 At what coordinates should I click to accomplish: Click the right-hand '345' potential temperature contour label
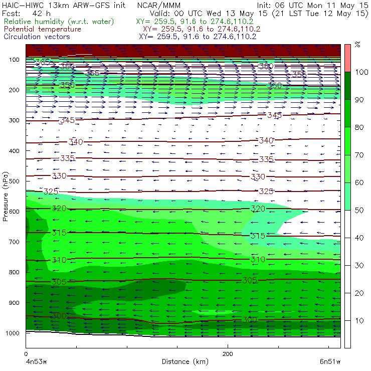pos(274,115)
